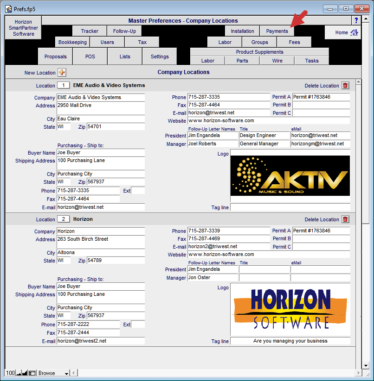This screenshot has width=374, height=381.
Task: Click the zoom level 100 button
Action: coord(11,373)
